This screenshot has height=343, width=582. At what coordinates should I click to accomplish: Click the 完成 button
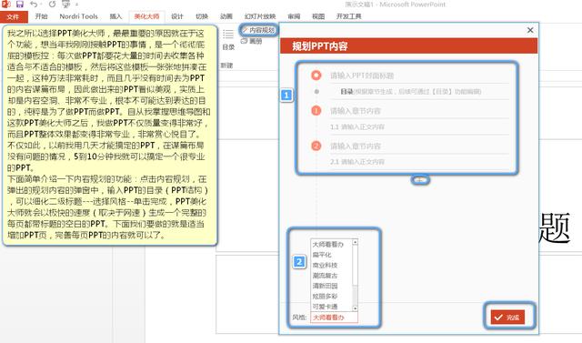pos(507,317)
